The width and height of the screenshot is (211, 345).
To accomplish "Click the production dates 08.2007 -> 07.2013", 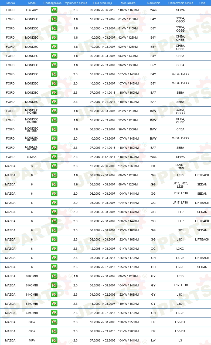I will pos(103,267).
